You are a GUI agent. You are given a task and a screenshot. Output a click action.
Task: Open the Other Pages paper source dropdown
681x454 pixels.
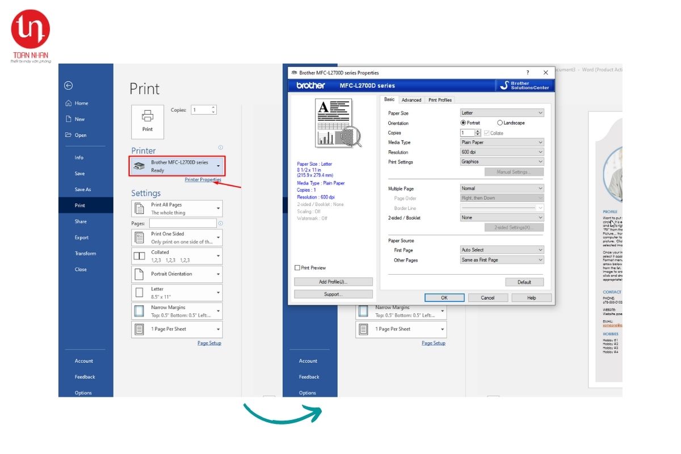tap(502, 260)
